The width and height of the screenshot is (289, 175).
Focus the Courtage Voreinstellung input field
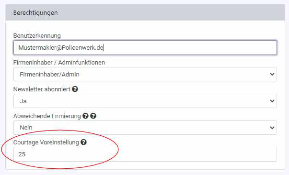pos(145,154)
